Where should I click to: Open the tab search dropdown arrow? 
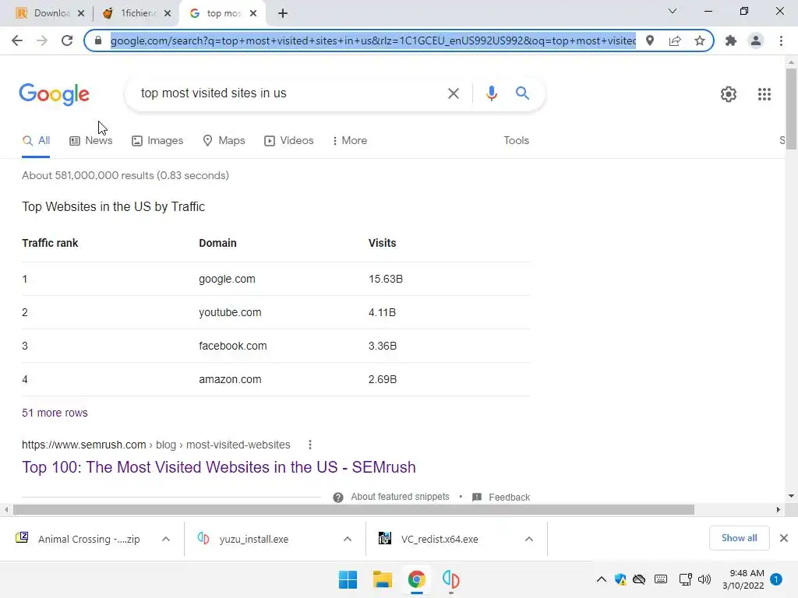673,11
